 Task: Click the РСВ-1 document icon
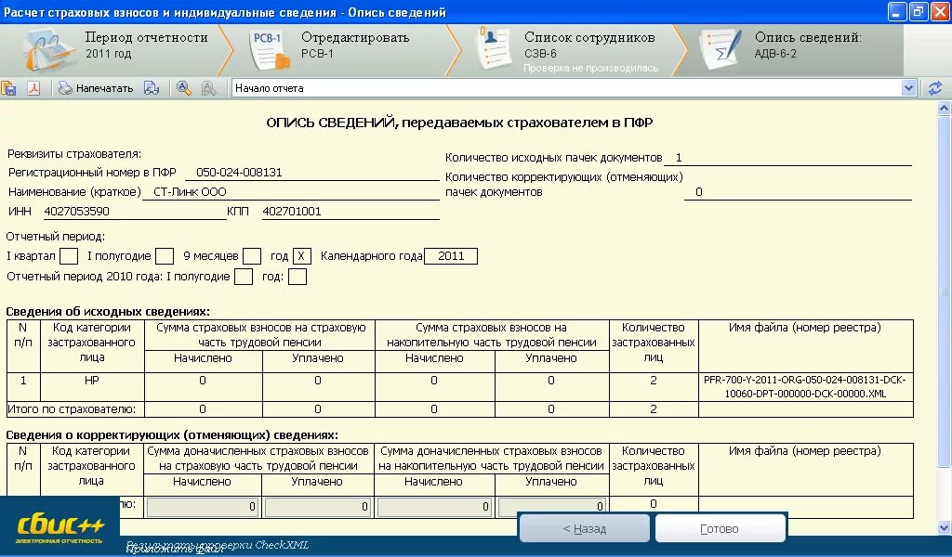[x=270, y=50]
